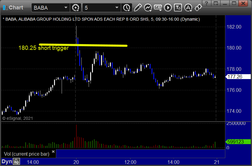Open the studies line-chart icon menu
The image size is (252, 166).
pos(148,8)
